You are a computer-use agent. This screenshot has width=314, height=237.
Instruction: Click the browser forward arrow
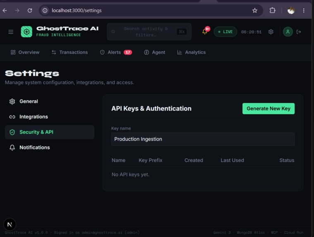[17, 10]
